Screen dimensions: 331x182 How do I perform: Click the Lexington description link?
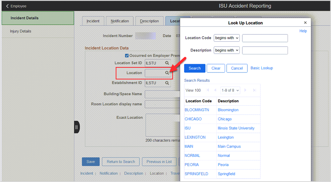tap(226, 137)
